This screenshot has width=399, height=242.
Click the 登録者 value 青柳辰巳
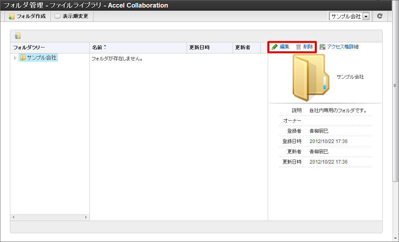pos(319,131)
